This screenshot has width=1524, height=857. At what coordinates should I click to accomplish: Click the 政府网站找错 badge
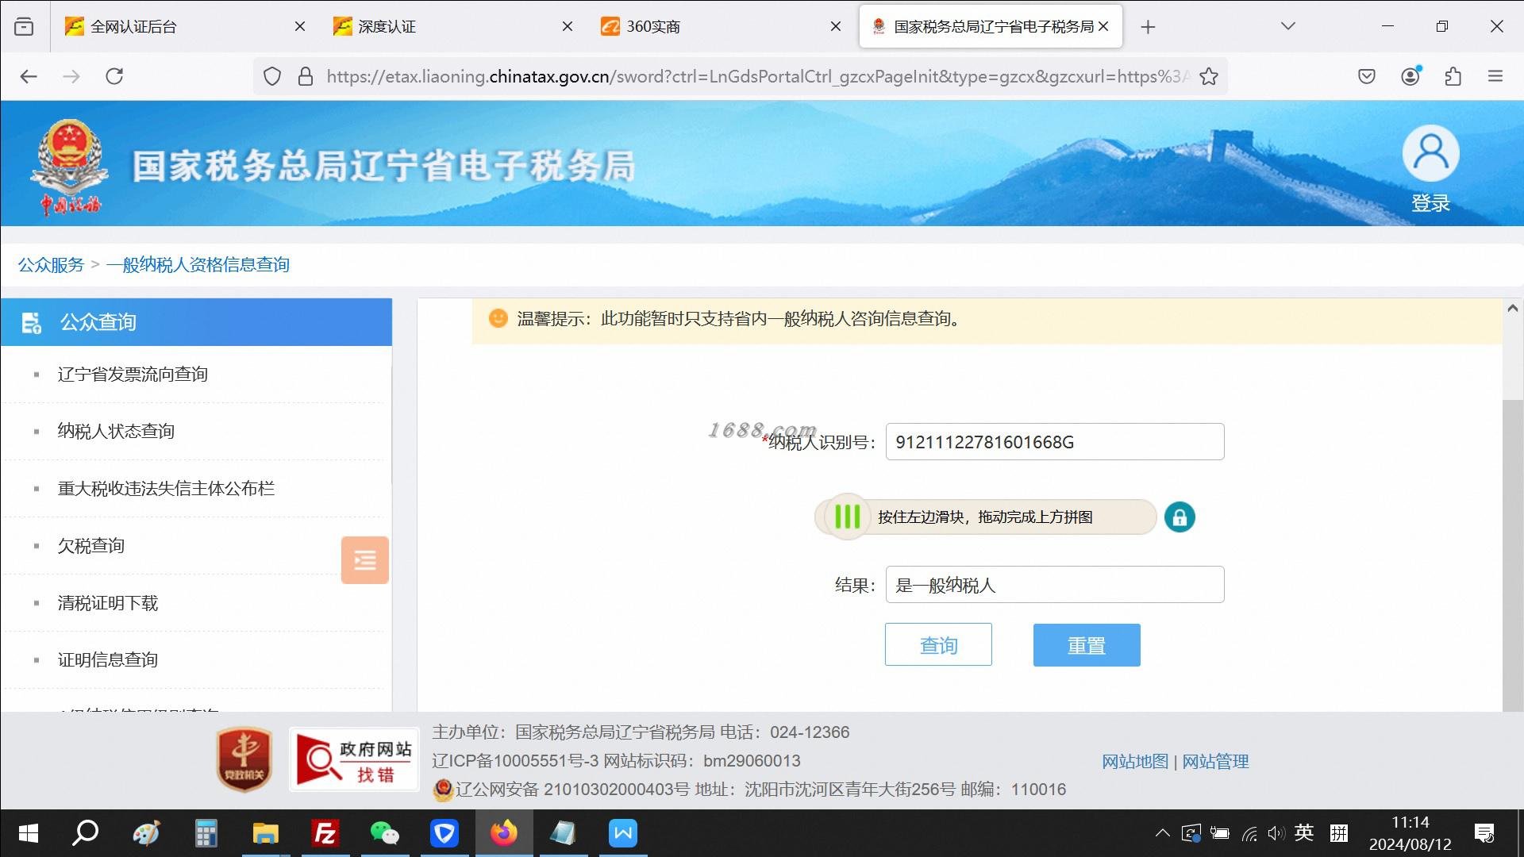point(354,760)
